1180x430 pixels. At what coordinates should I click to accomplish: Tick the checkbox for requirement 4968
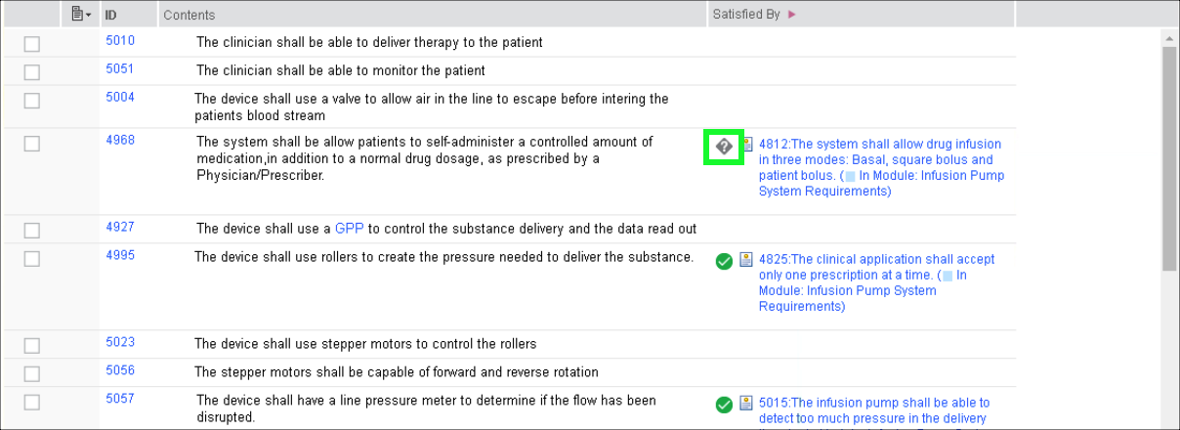(32, 144)
